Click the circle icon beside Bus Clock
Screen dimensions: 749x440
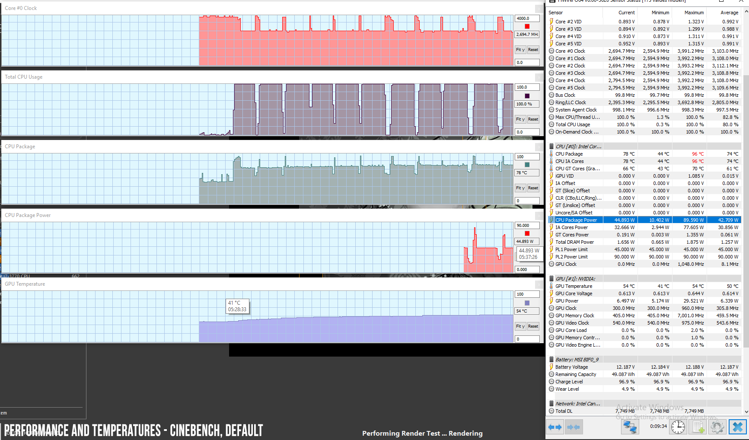pyautogui.click(x=551, y=95)
